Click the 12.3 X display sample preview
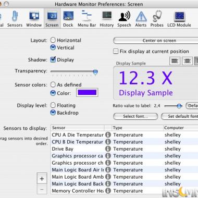 (x=145, y=78)
